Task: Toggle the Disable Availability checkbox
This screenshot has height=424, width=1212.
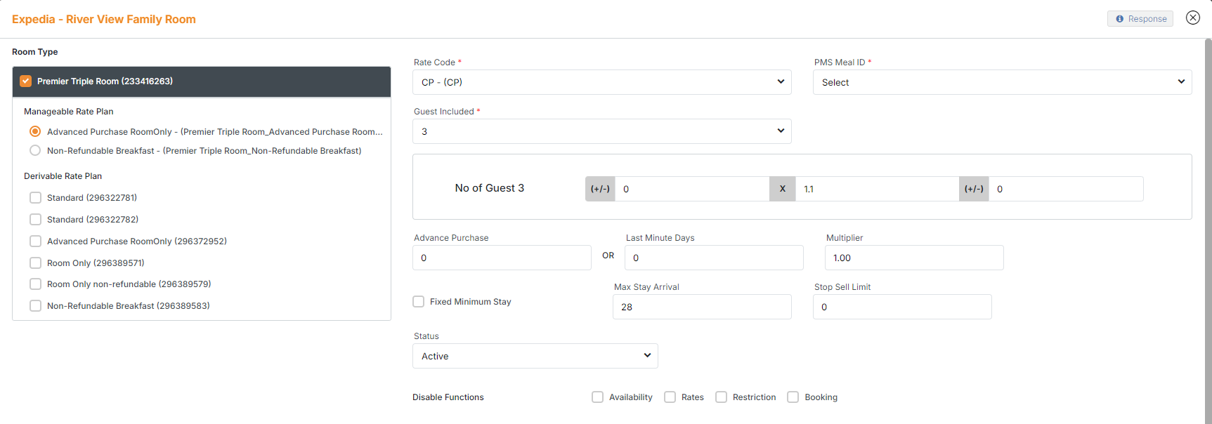Action: (x=598, y=397)
